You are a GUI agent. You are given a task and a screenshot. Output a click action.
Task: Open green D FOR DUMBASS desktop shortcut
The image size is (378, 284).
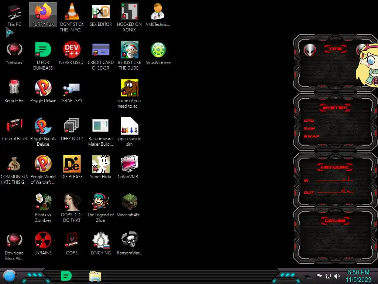pos(43,56)
